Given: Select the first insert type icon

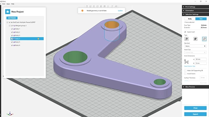Looking at the screenshot, I should click(x=186, y=39).
